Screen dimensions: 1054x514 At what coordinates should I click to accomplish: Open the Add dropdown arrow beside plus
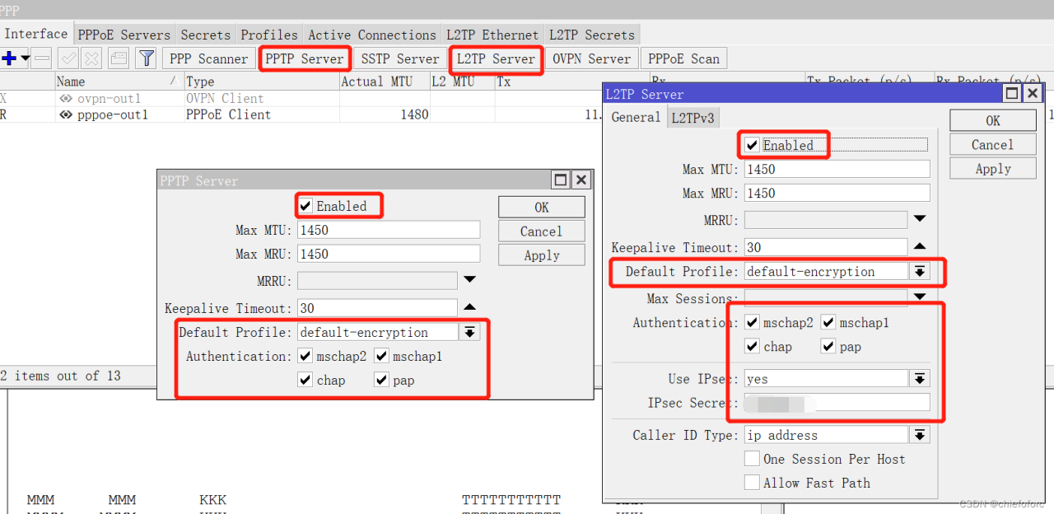(x=25, y=58)
